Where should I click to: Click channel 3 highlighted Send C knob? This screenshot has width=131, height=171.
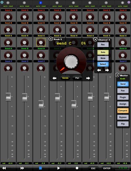pyautogui.click(x=41, y=42)
